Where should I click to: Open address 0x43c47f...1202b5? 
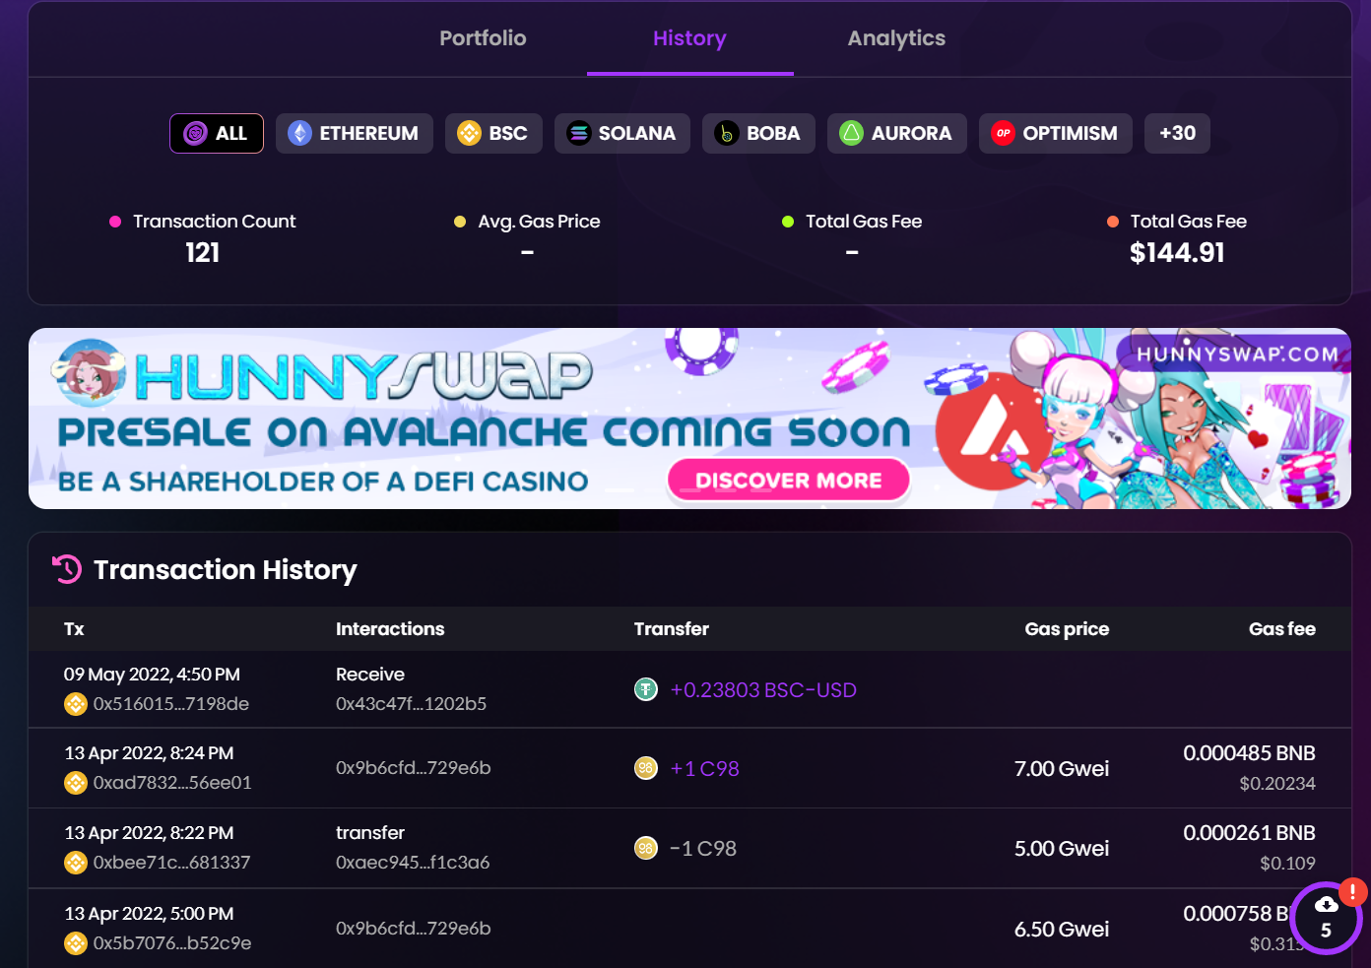411,704
